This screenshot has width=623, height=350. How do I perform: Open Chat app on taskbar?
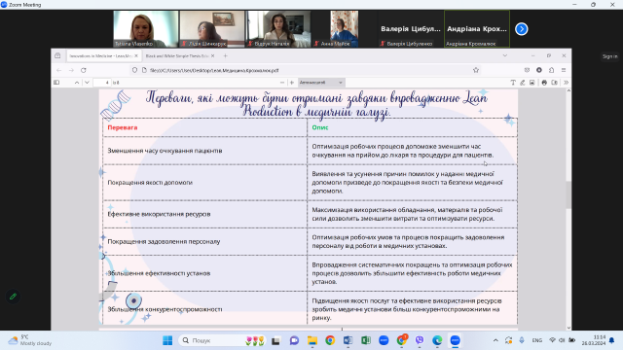(x=294, y=340)
